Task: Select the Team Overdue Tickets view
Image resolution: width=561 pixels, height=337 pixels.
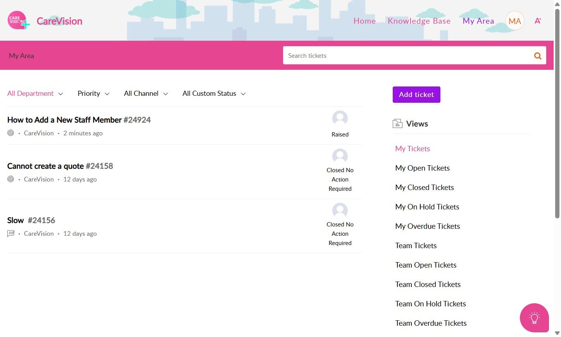Action: point(431,323)
